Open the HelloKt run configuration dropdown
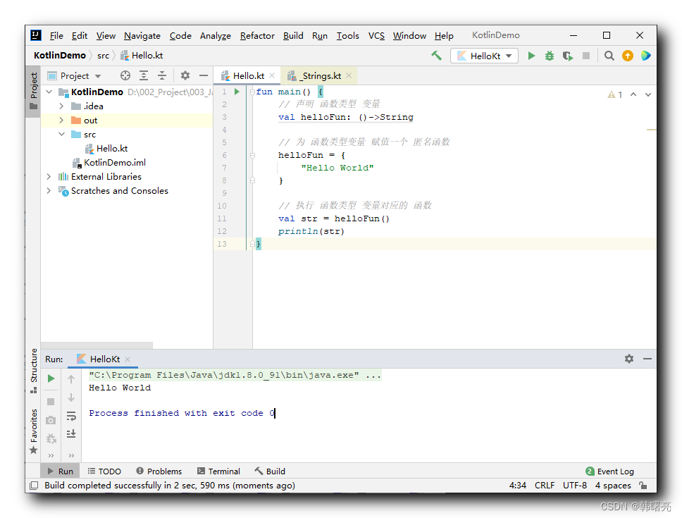 (484, 56)
